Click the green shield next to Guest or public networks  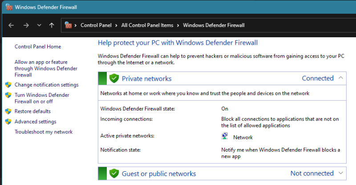[114, 173]
